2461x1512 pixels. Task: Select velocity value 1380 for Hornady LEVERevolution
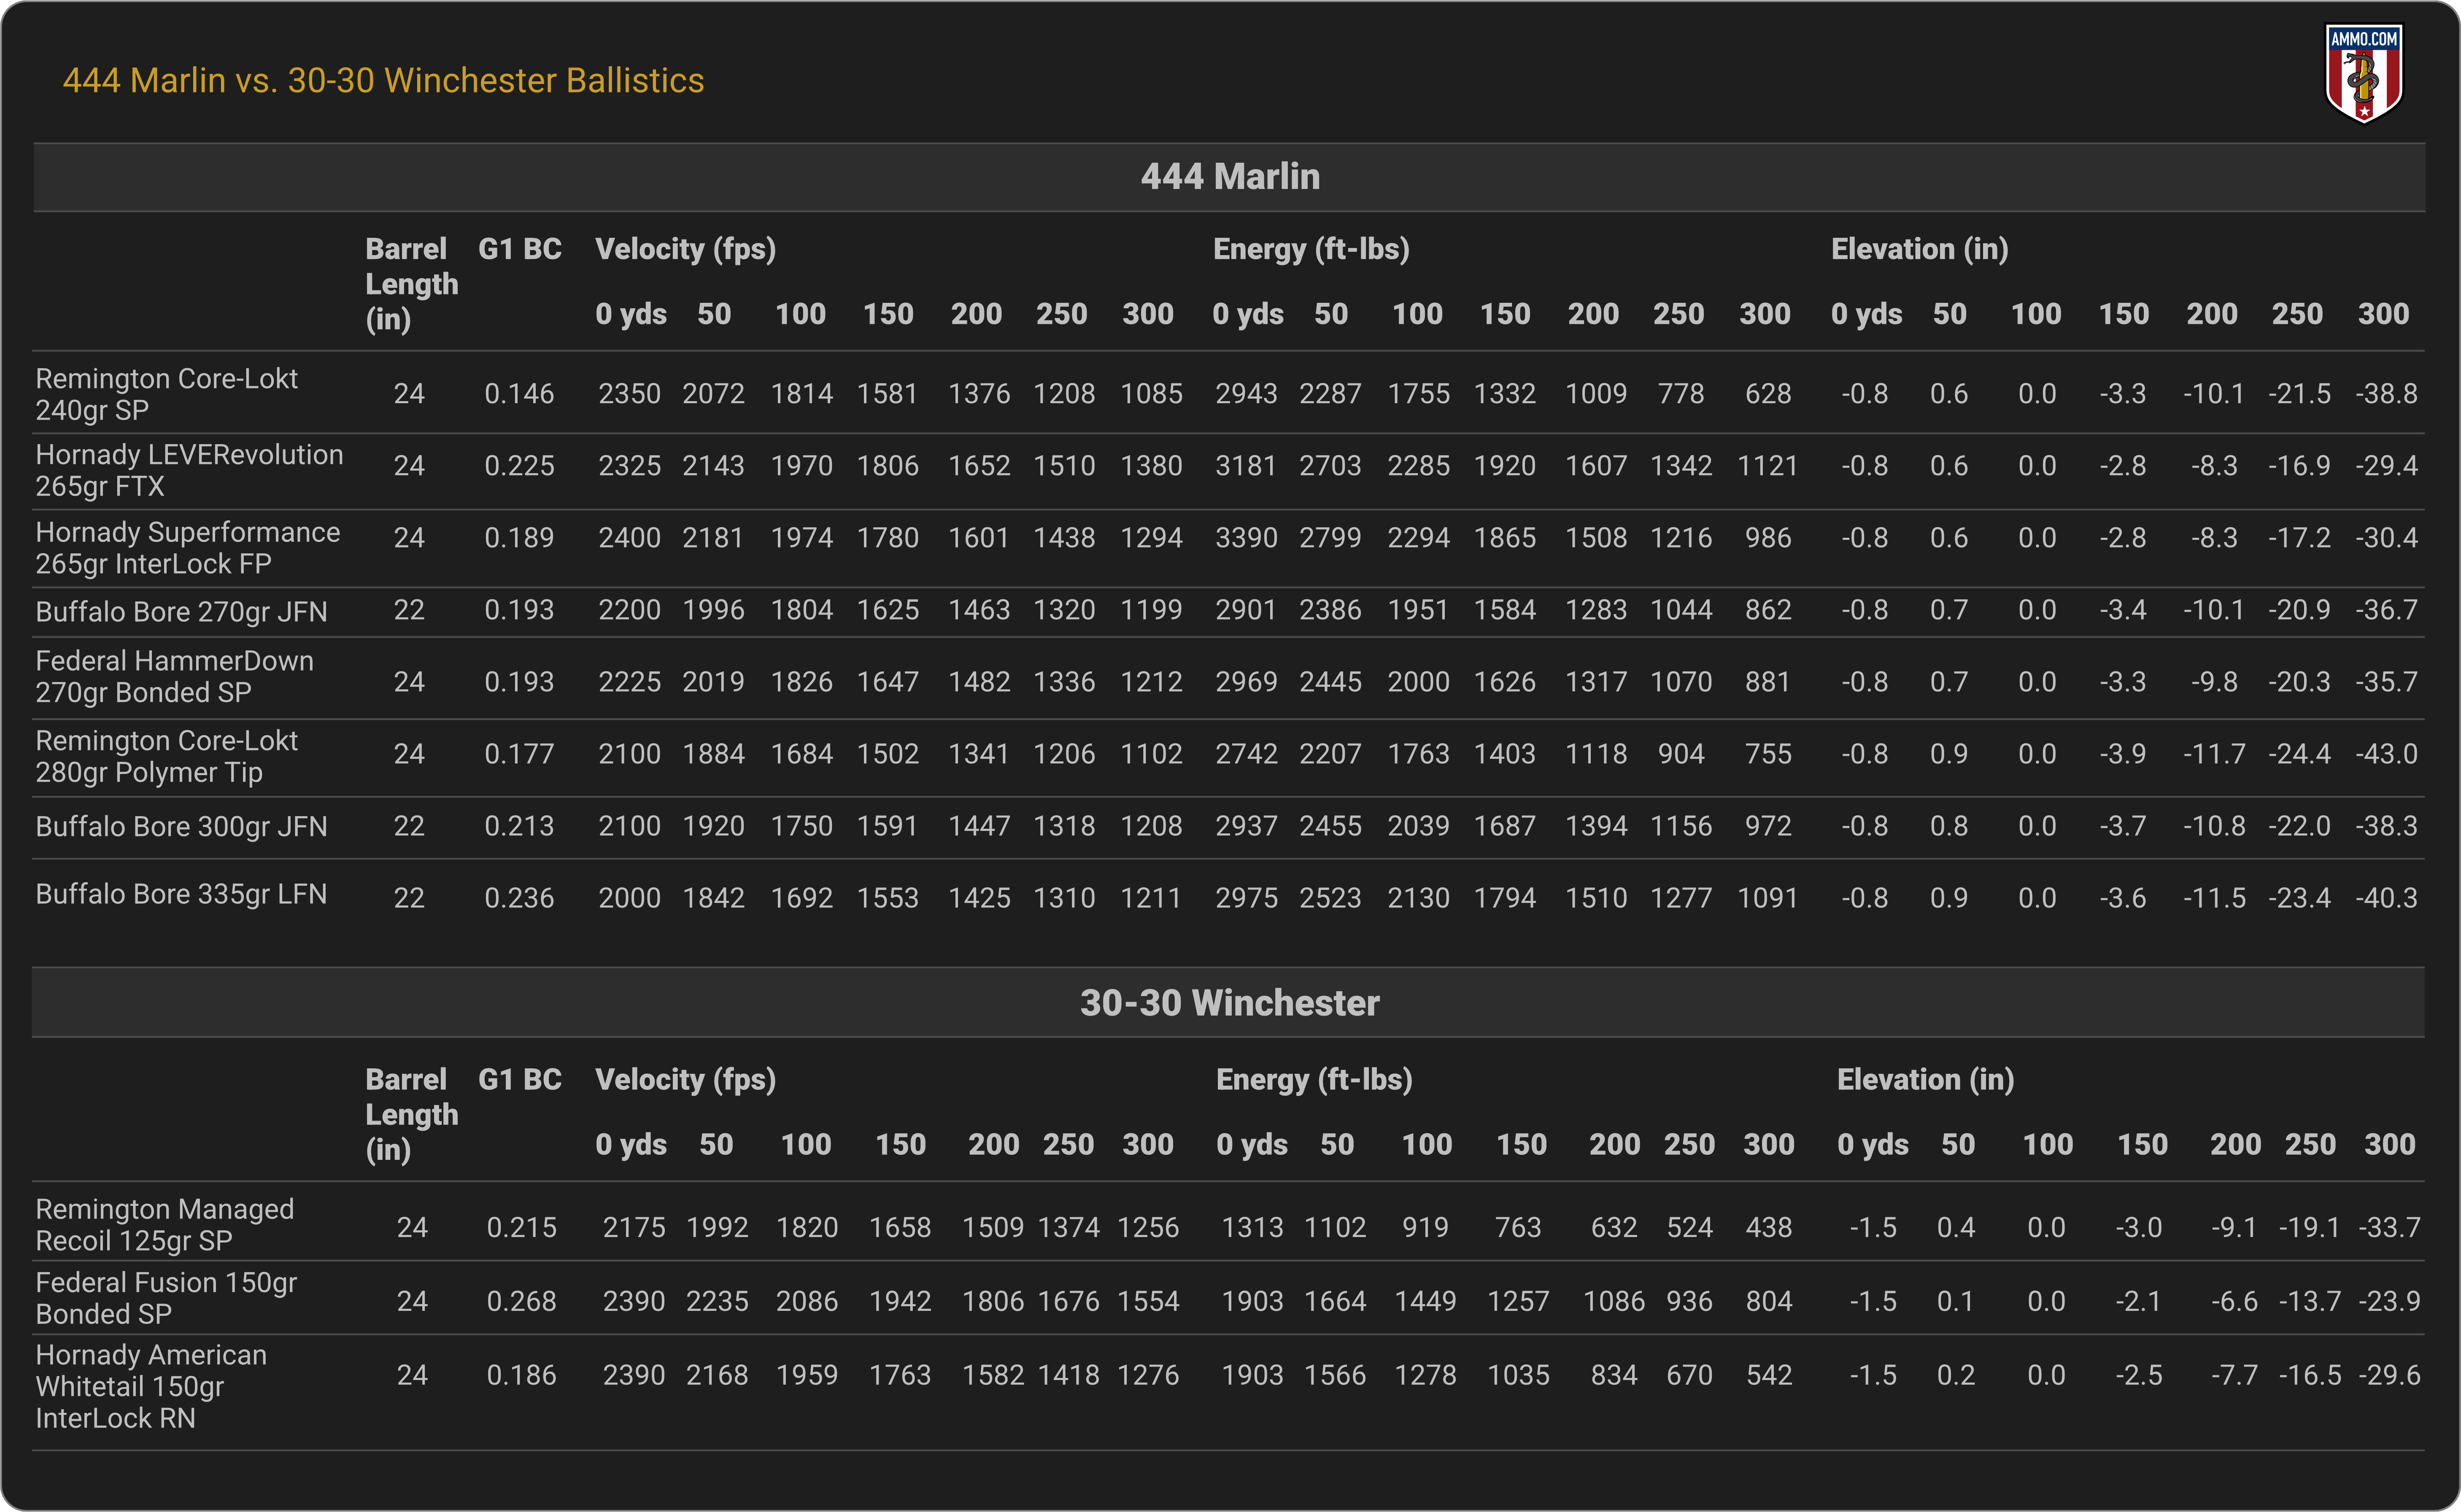pyautogui.click(x=1151, y=466)
